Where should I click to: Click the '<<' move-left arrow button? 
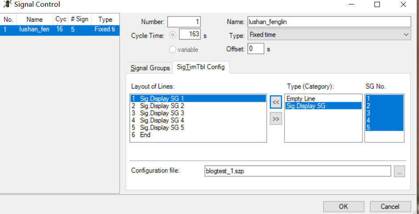pyautogui.click(x=276, y=103)
